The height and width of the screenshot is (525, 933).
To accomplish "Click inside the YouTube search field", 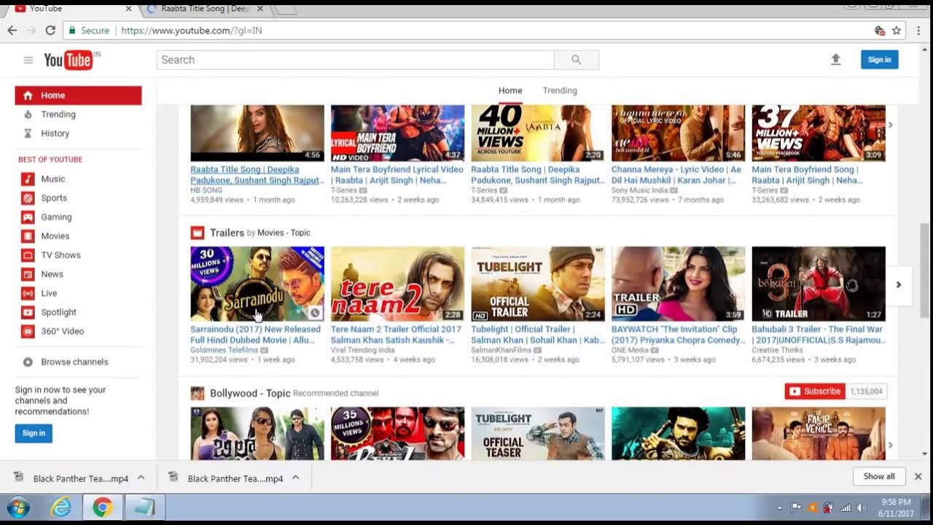I will tap(356, 60).
